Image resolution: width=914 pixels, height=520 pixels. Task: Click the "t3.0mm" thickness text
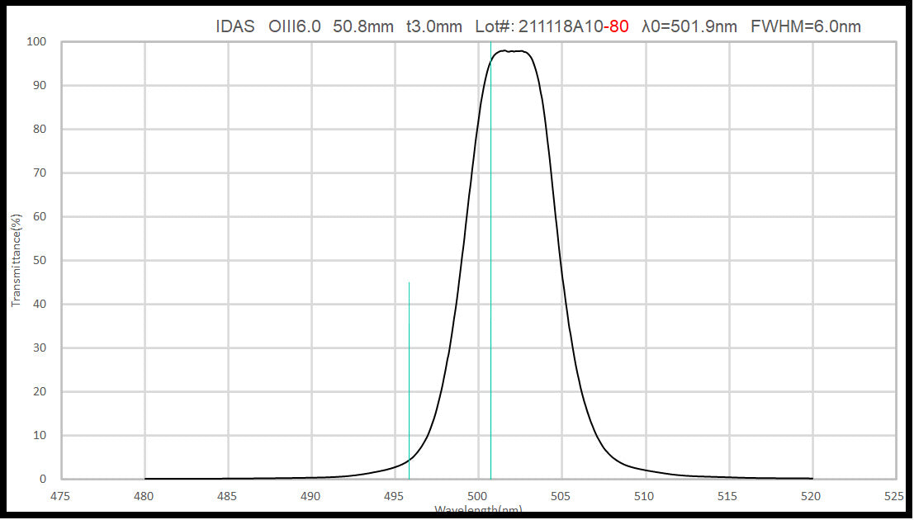pyautogui.click(x=434, y=26)
